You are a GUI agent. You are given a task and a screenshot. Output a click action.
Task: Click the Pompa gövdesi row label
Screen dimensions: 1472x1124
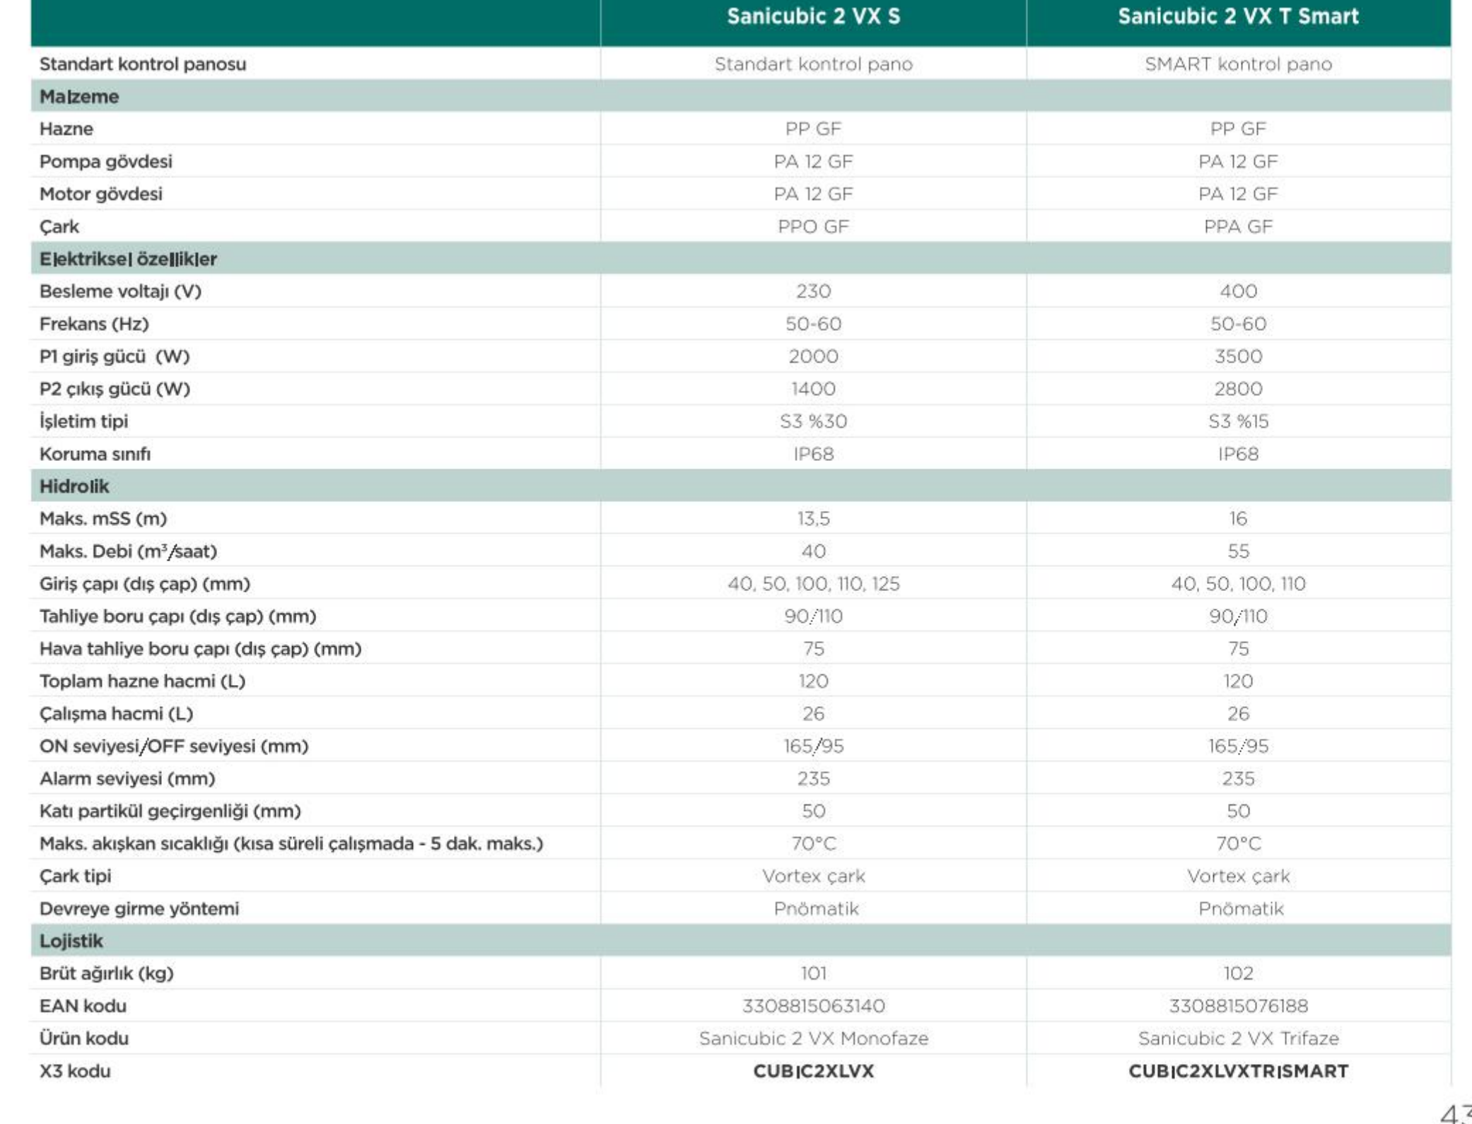tap(106, 162)
